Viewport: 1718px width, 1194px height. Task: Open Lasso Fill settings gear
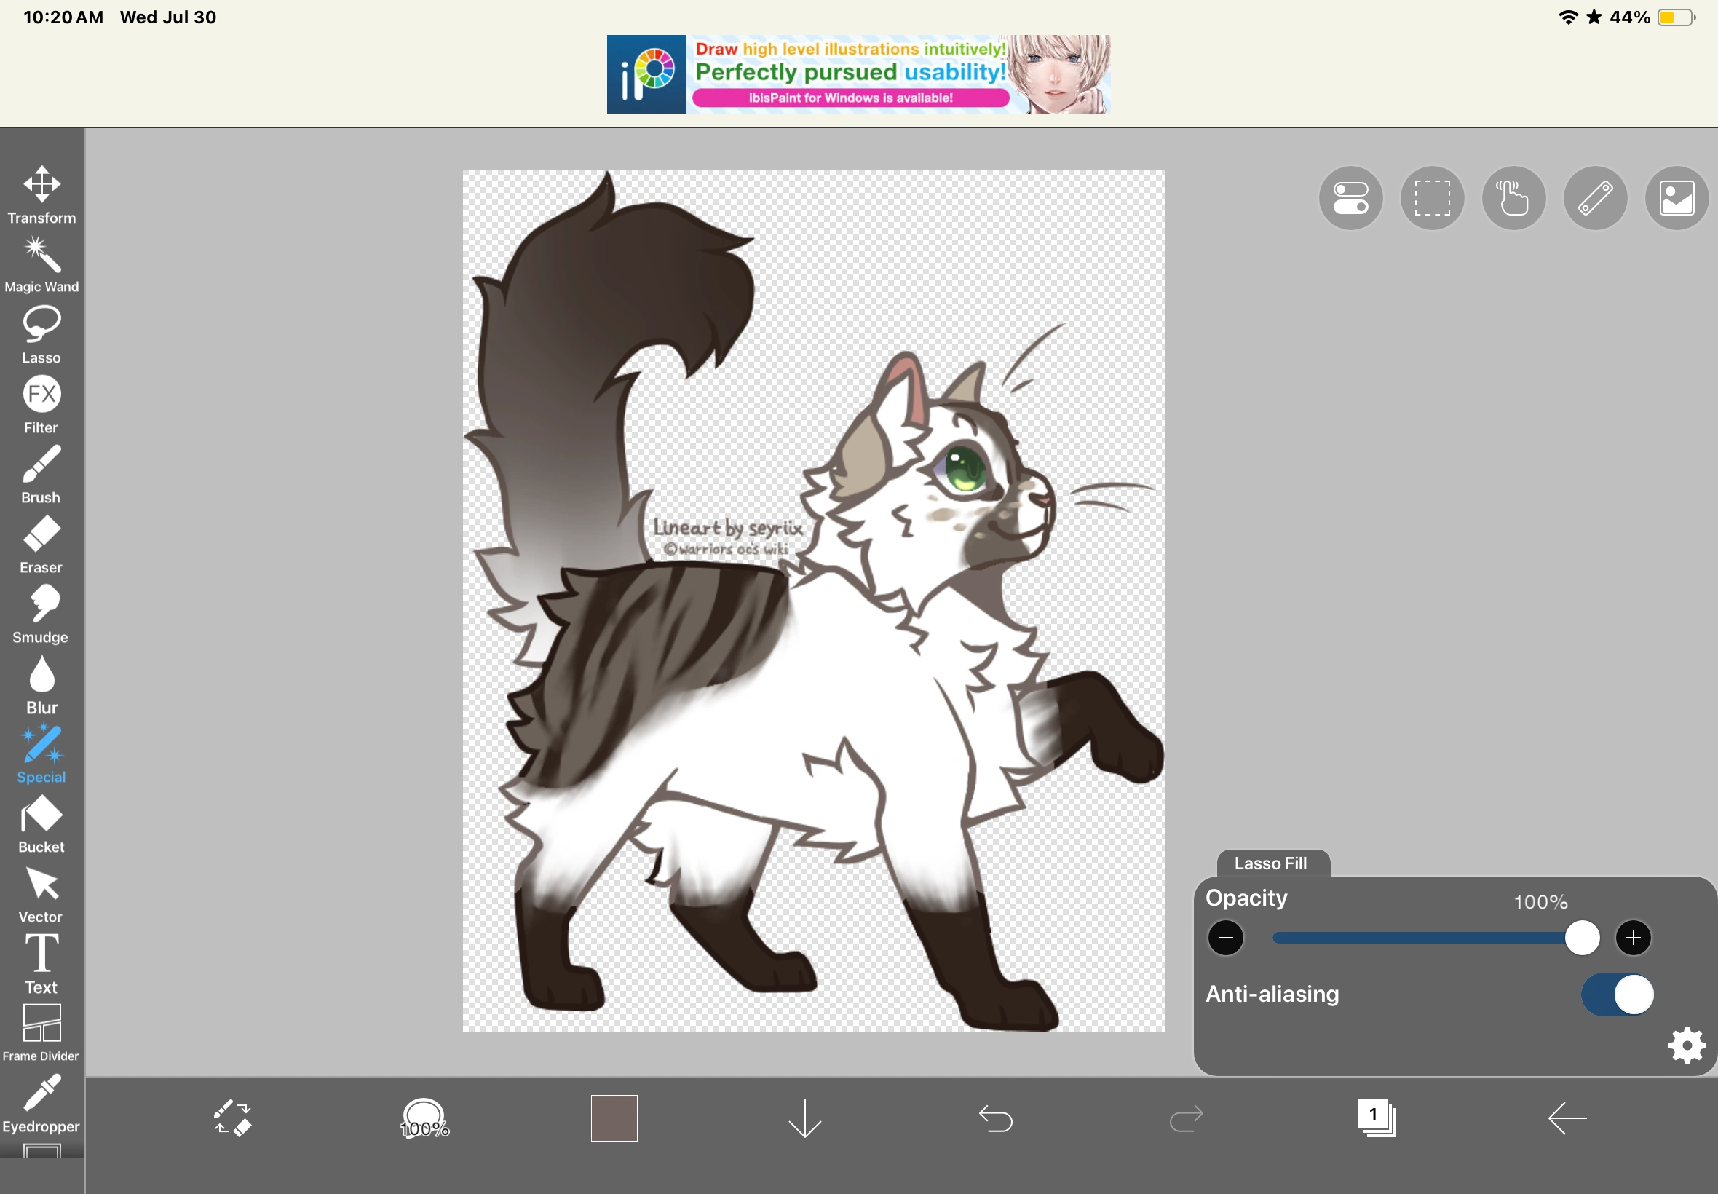[1687, 1045]
